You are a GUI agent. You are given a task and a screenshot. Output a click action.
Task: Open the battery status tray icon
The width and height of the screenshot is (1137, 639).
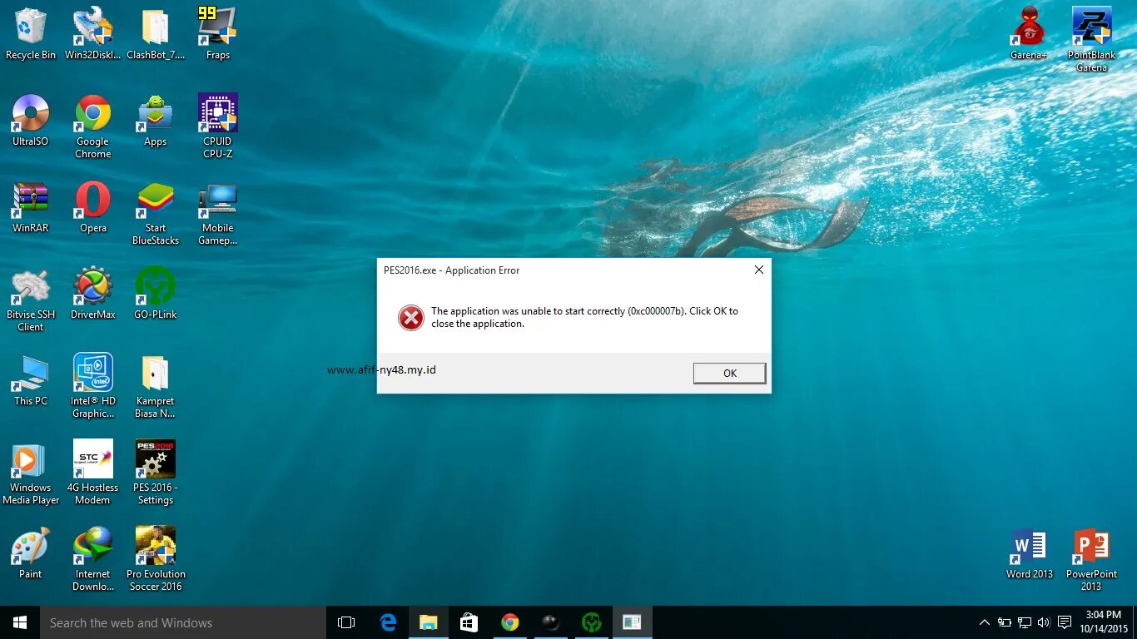point(1005,622)
